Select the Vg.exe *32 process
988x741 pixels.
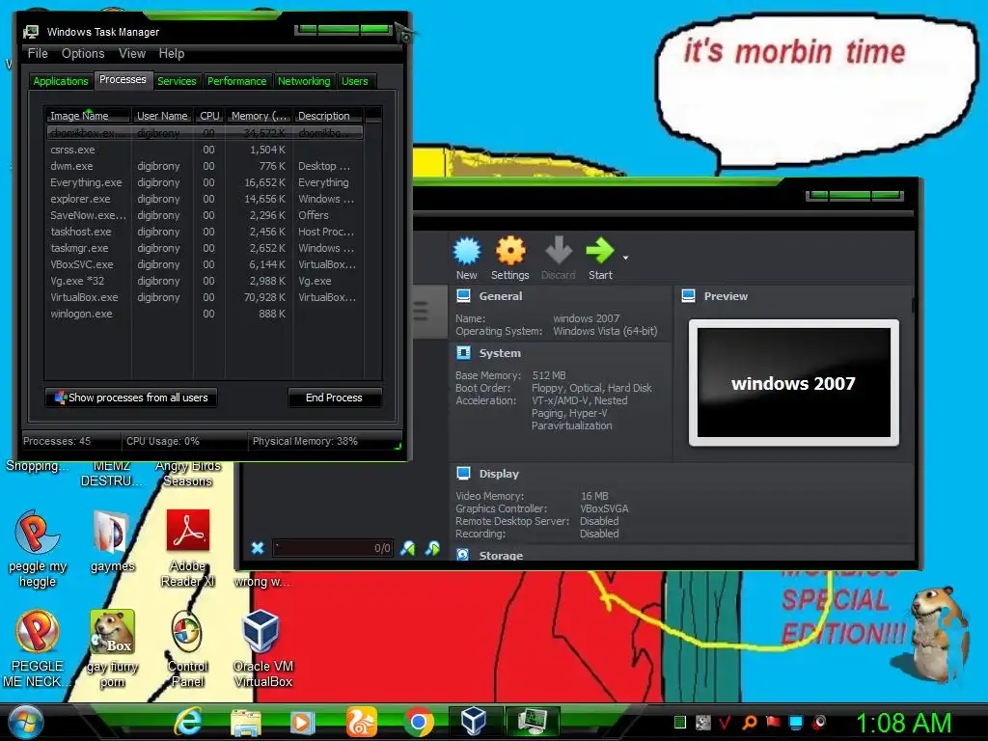205,281
